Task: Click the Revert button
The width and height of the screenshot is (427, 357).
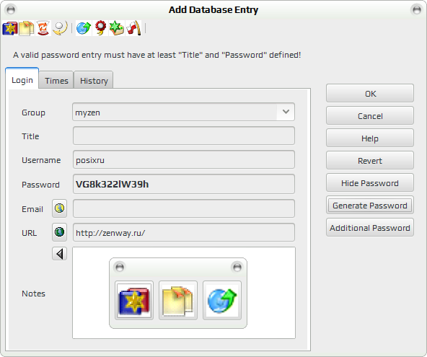Action: (x=370, y=160)
